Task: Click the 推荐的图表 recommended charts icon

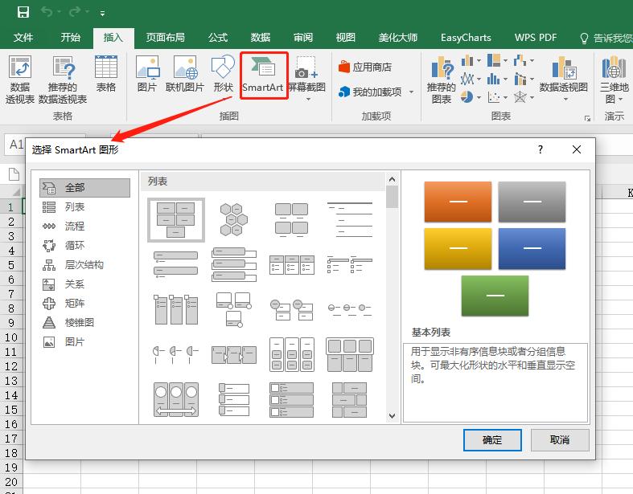Action: [x=441, y=80]
